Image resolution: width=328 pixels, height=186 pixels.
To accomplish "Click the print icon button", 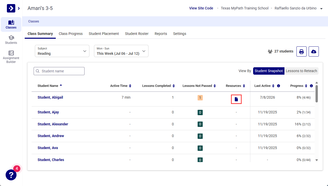I will (302, 51).
